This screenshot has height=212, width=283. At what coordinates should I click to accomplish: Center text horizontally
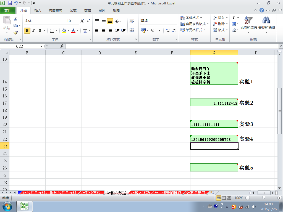104,30
